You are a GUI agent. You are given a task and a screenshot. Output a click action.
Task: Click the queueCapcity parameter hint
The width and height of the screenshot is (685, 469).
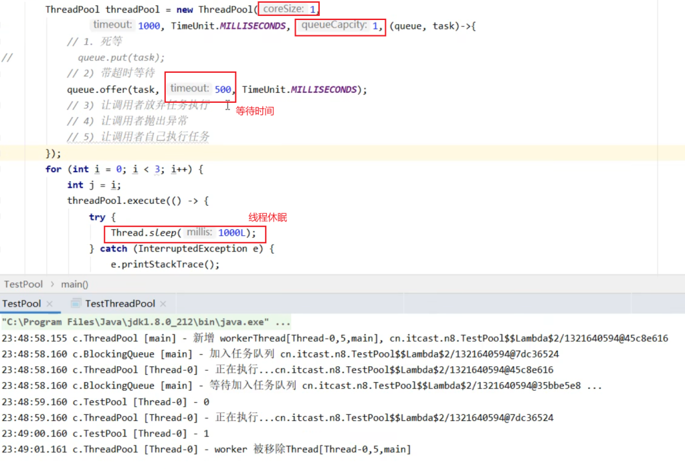click(x=334, y=25)
